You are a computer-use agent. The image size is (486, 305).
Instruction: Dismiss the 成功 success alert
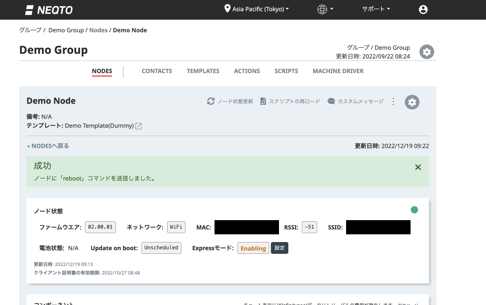click(x=418, y=167)
